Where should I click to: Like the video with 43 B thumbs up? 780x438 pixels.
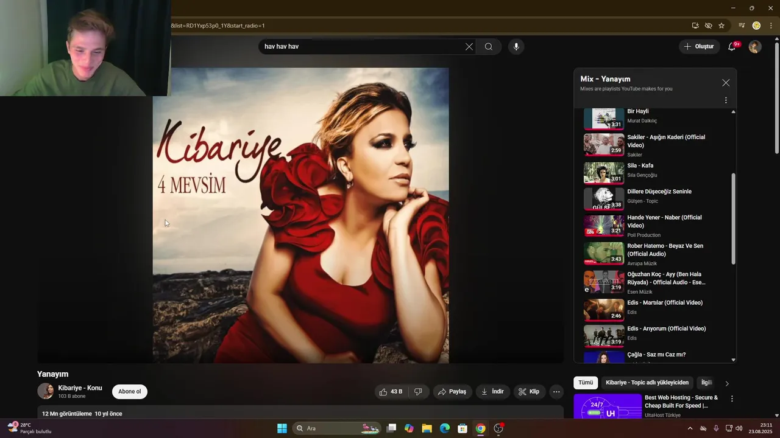[x=391, y=392]
